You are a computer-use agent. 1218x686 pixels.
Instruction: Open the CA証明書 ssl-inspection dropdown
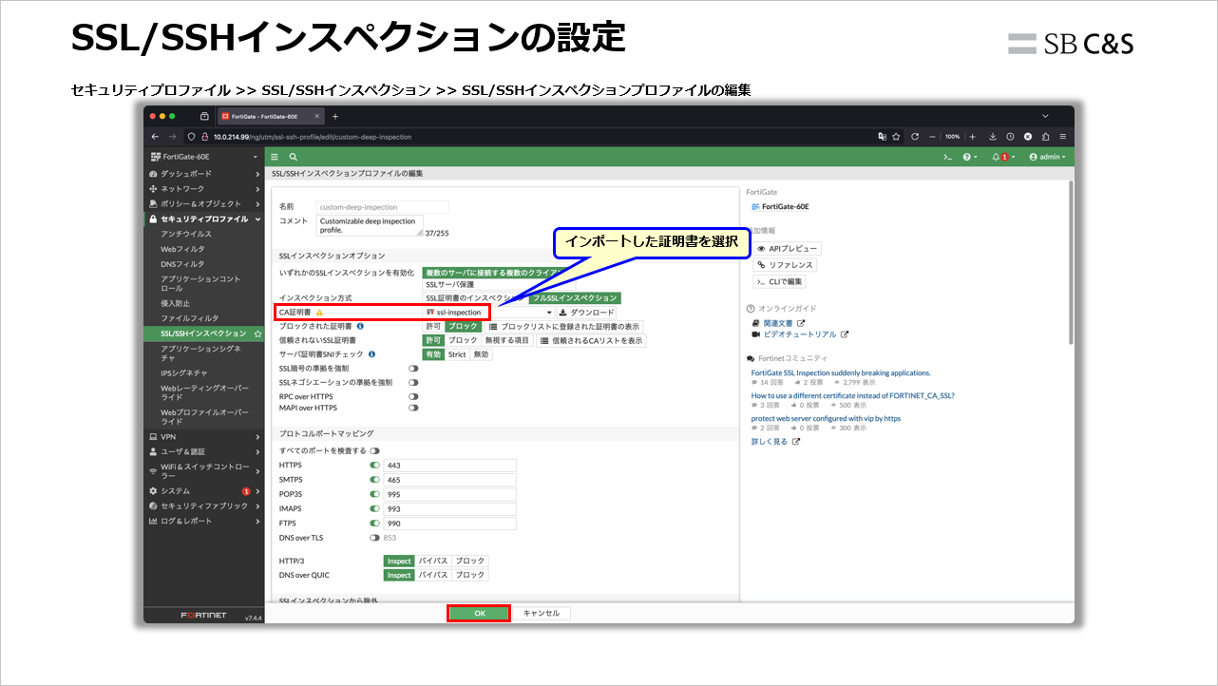(x=488, y=313)
